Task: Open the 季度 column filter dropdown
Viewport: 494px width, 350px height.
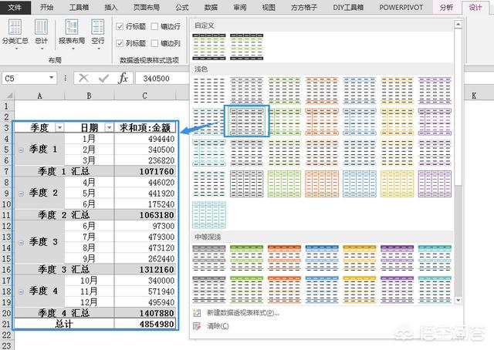Action: [x=59, y=127]
